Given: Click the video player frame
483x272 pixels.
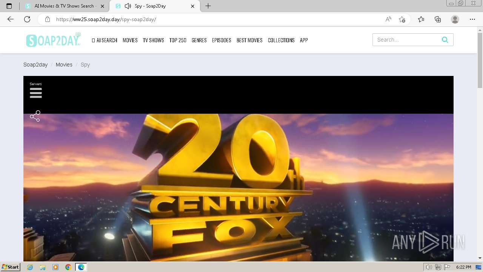Looking at the screenshot, I should pos(238,168).
